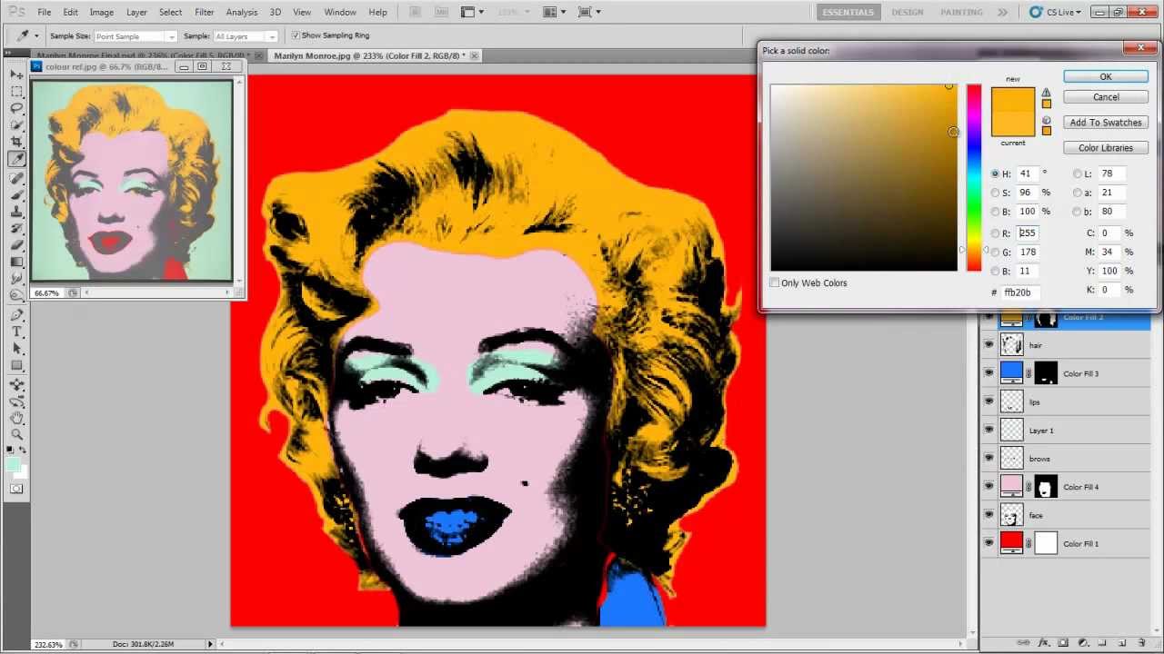
Task: Cancel the color picker dialog
Action: point(1106,97)
